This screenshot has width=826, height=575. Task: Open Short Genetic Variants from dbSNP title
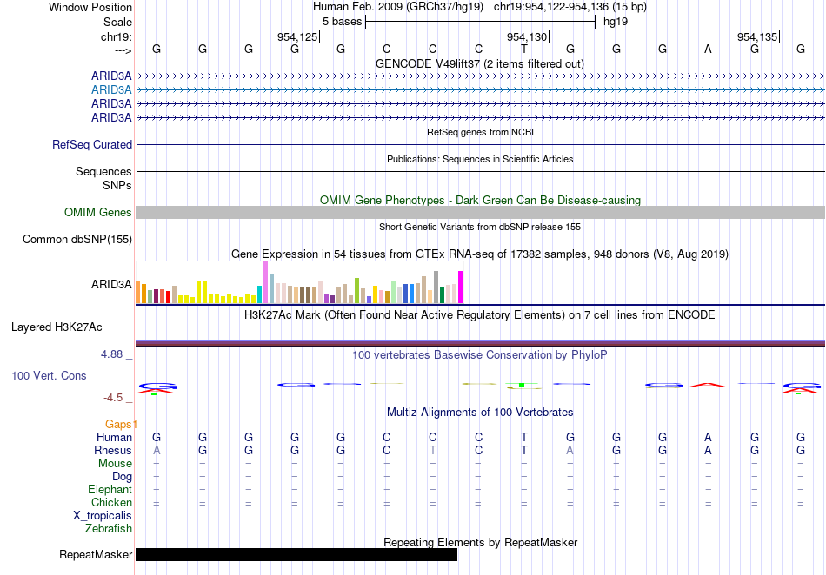click(480, 227)
